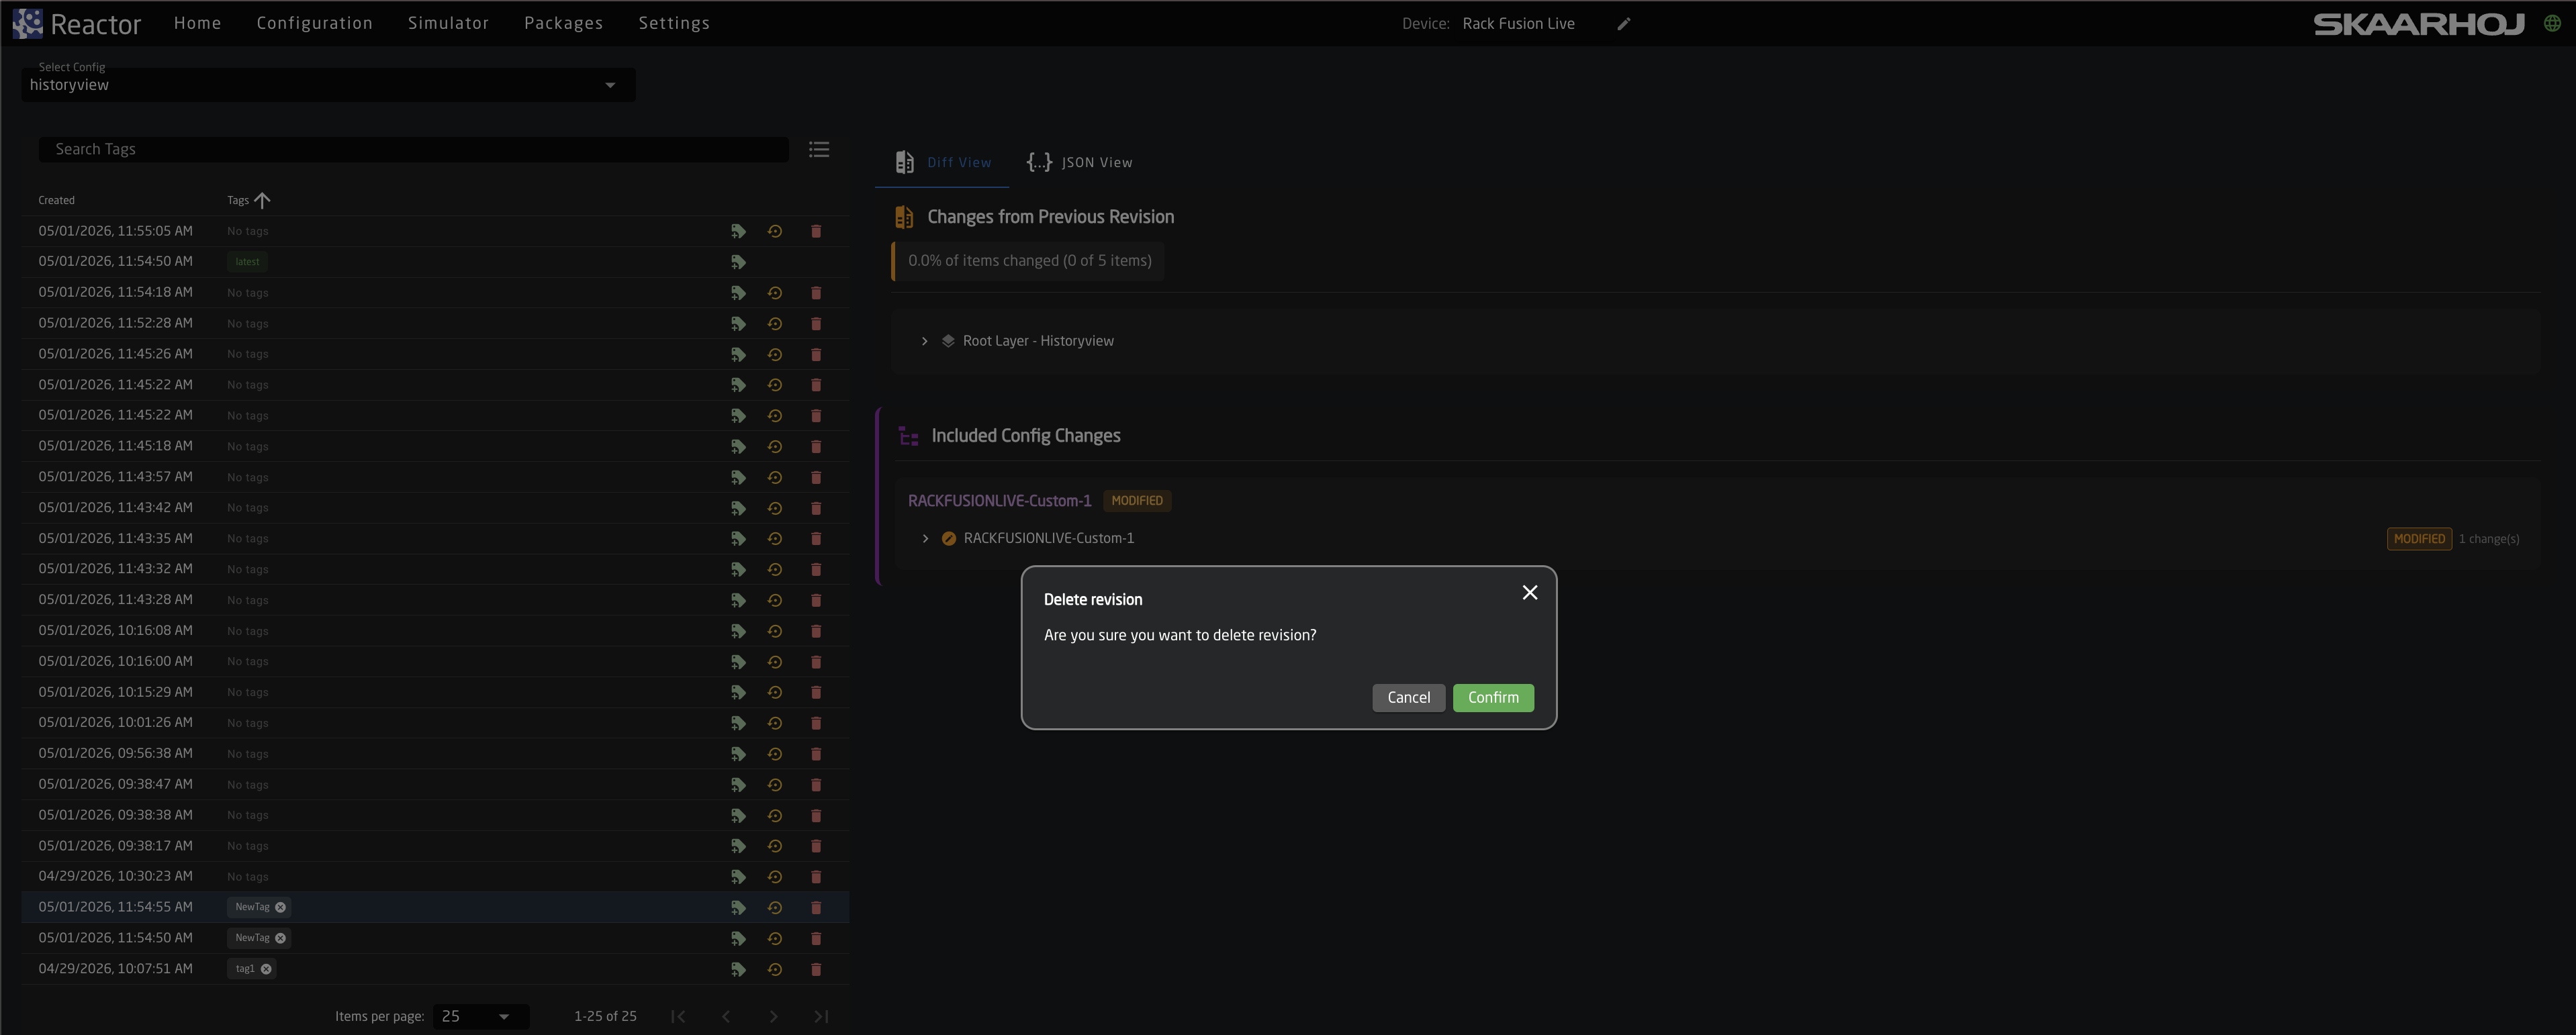This screenshot has width=2576, height=1035.
Task: Switch to the JSON View tab
Action: coord(1079,162)
